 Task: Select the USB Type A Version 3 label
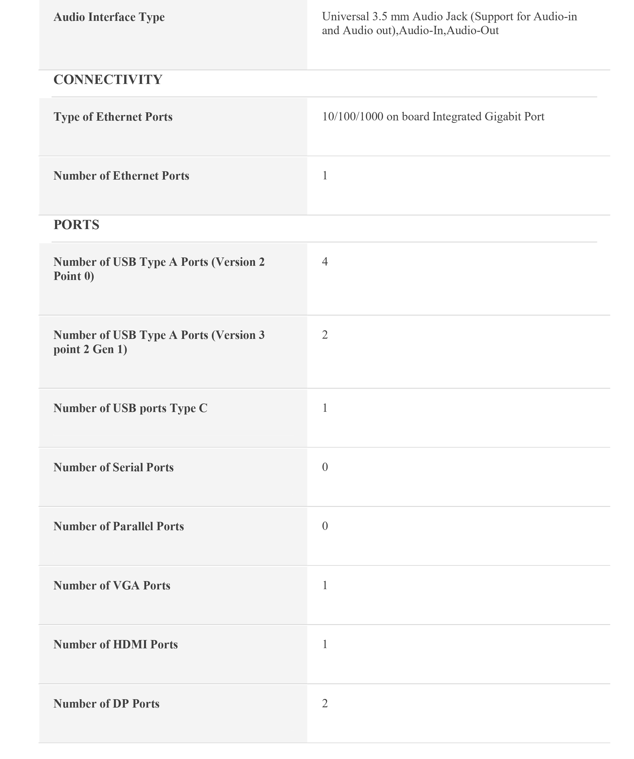point(159,342)
